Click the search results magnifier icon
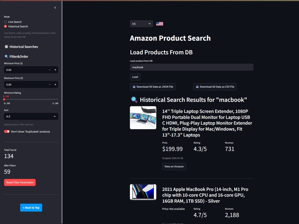The image size is (299, 224). [x=134, y=100]
